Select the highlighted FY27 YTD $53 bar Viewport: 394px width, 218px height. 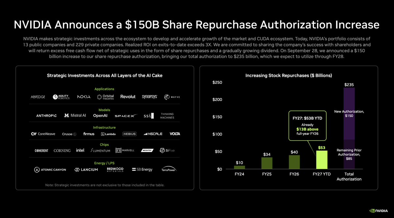click(322, 160)
